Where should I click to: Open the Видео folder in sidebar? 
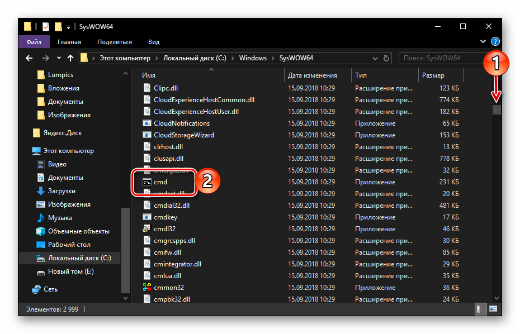pyautogui.click(x=51, y=164)
